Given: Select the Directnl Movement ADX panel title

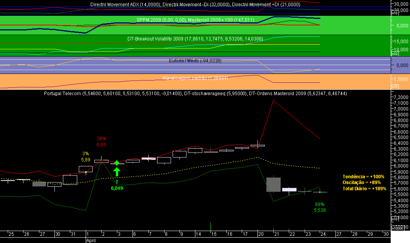Looking at the screenshot, I should click(x=195, y=5).
